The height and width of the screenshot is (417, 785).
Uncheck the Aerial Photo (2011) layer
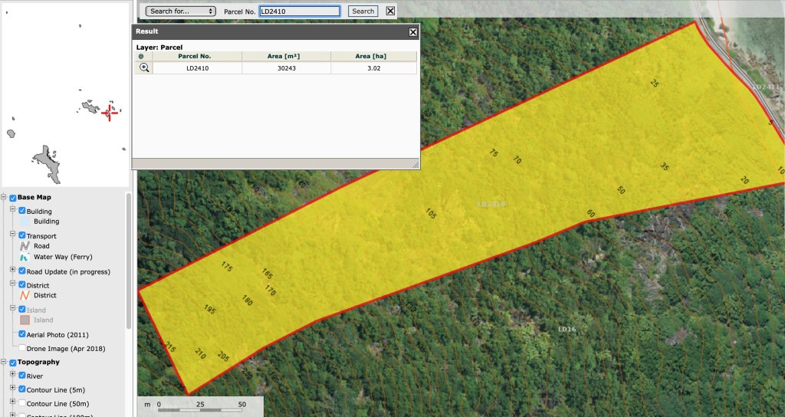point(22,334)
